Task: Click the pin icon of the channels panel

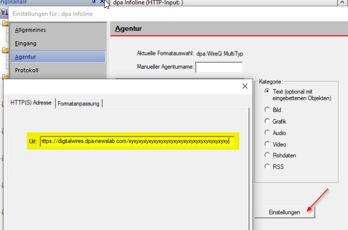Action: click(x=94, y=3)
